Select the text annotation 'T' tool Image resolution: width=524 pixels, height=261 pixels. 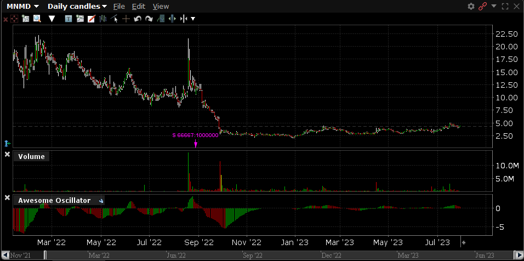(x=69, y=19)
